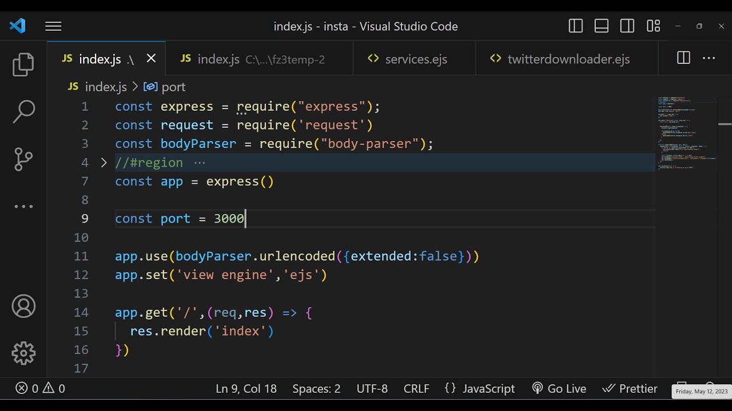This screenshot has width=732, height=411.
Task: Expand the folded //#region on line 4
Action: 104,163
